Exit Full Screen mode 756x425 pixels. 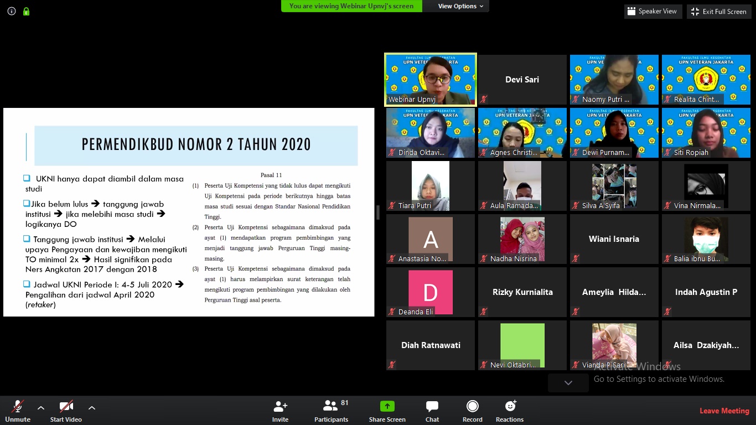[719, 12]
